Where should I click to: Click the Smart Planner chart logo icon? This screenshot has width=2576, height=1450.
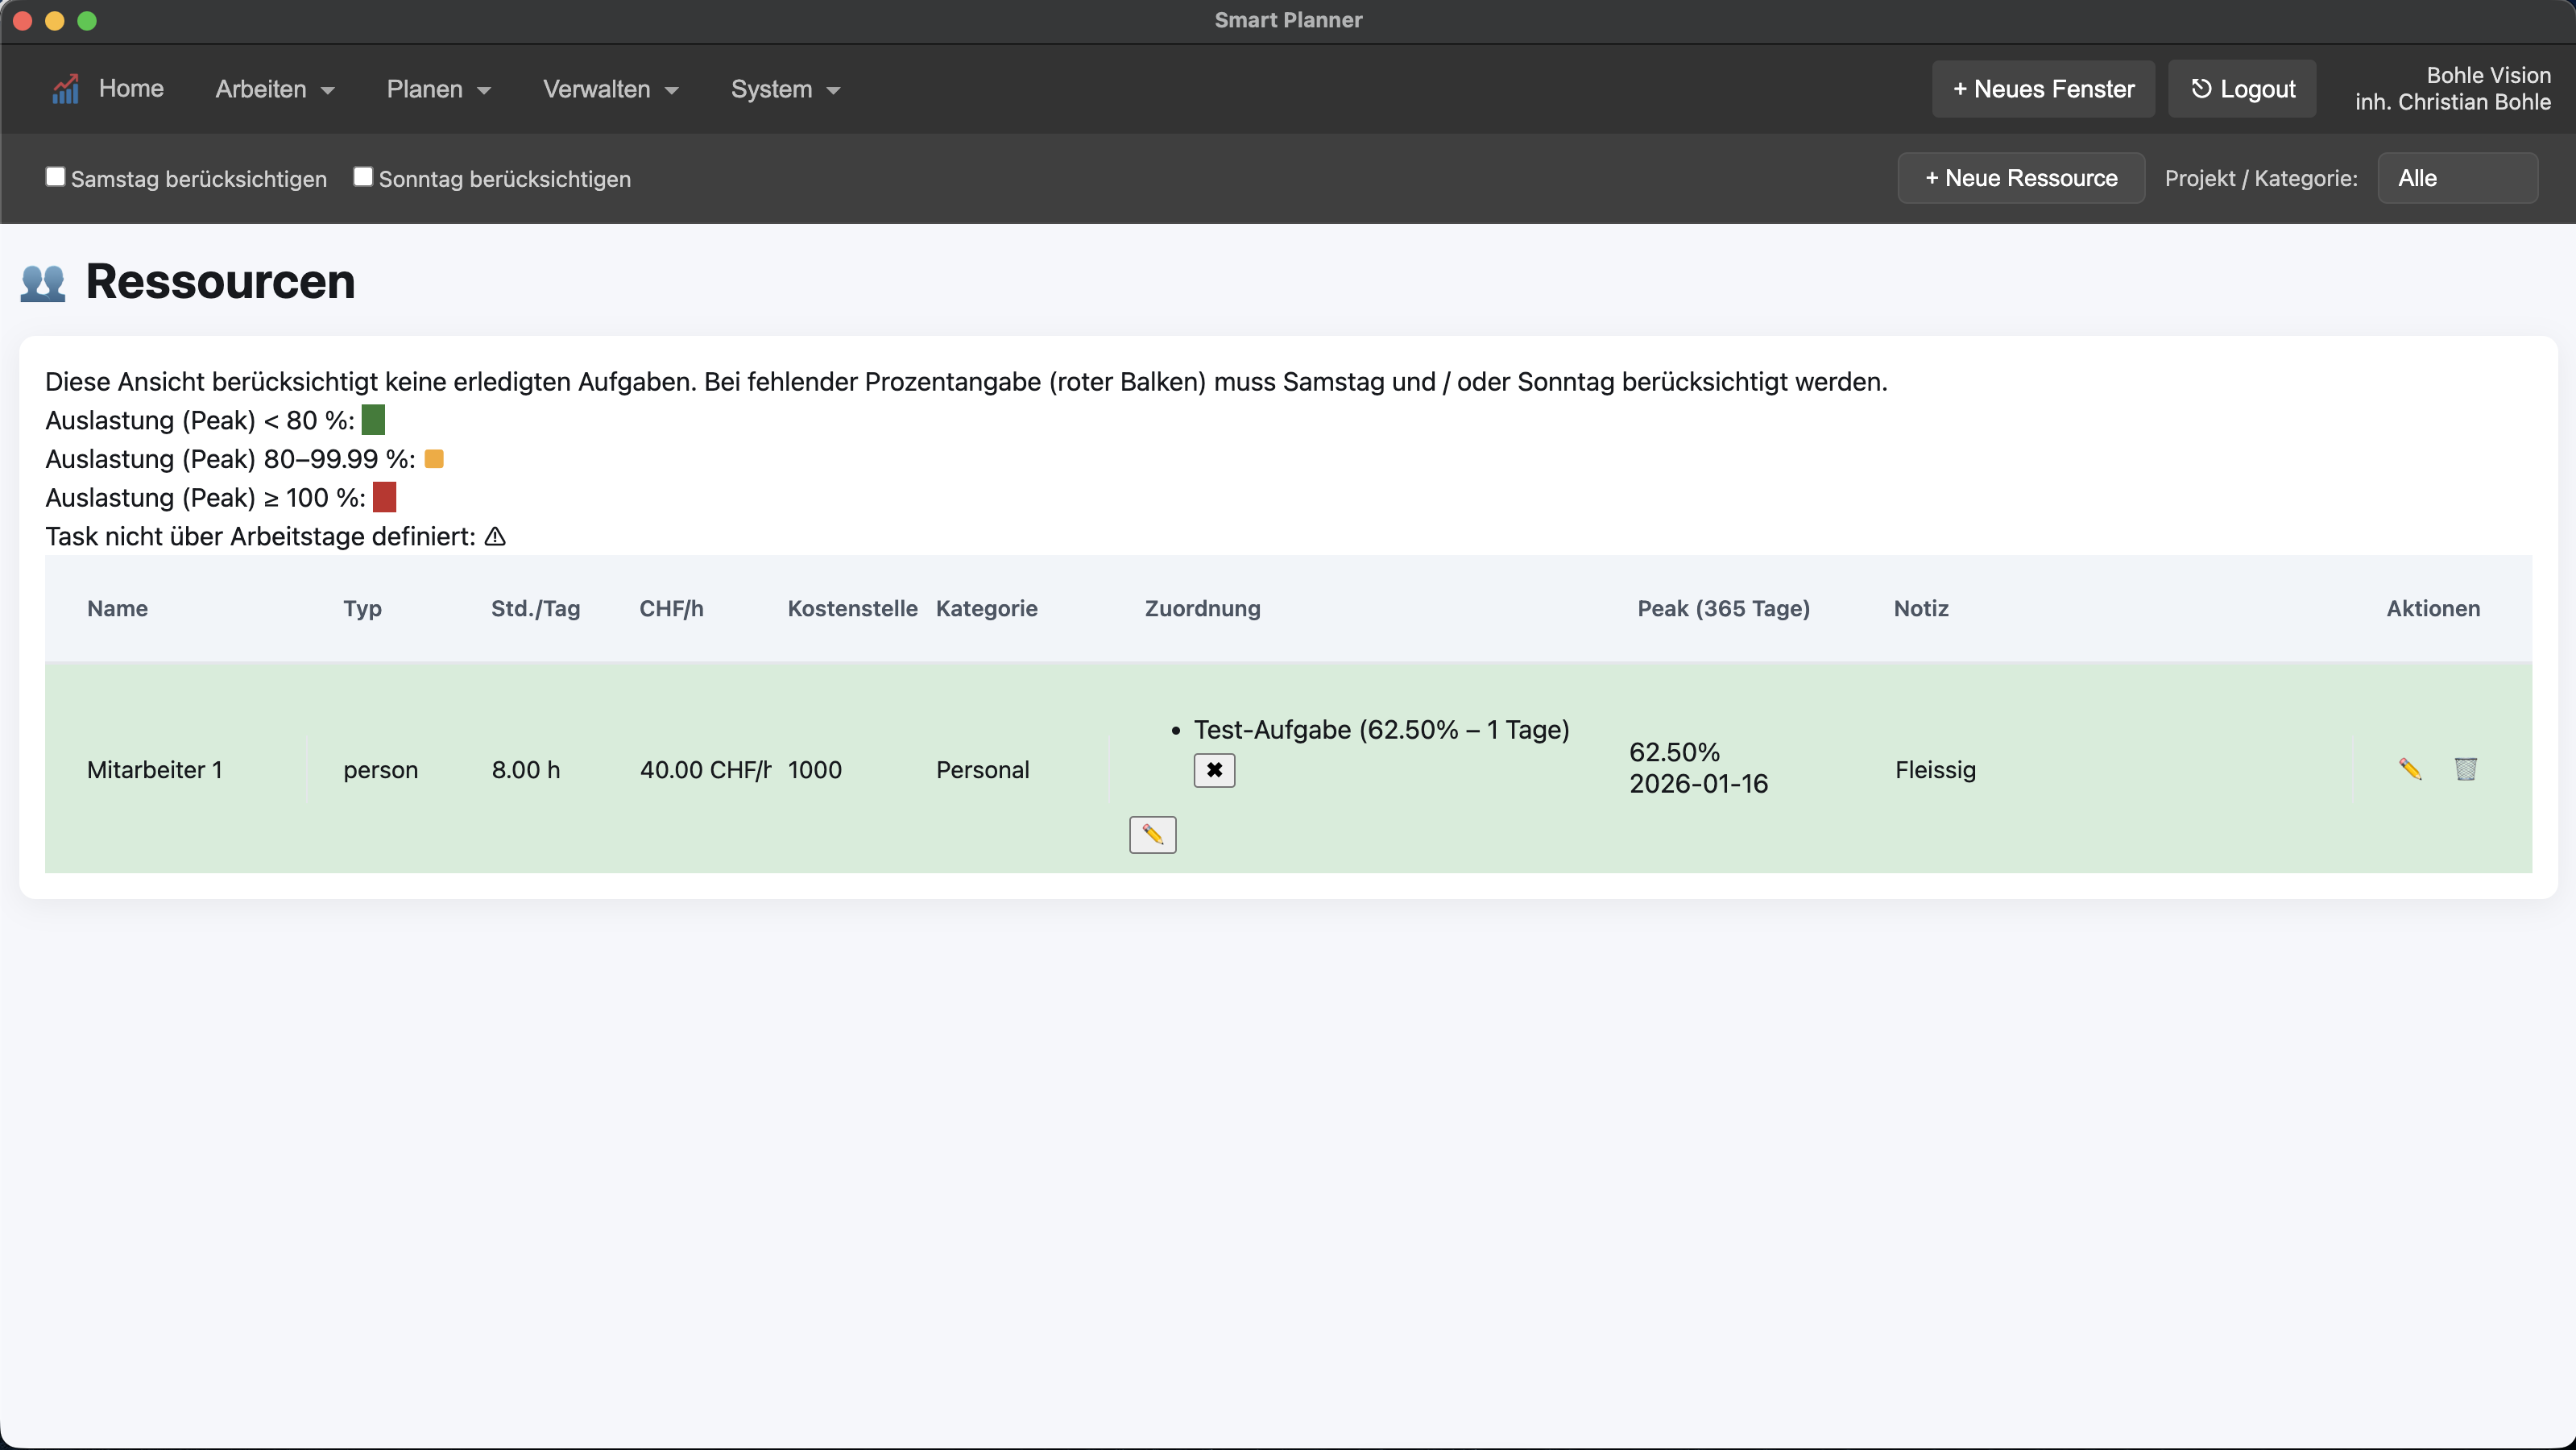pos(65,89)
